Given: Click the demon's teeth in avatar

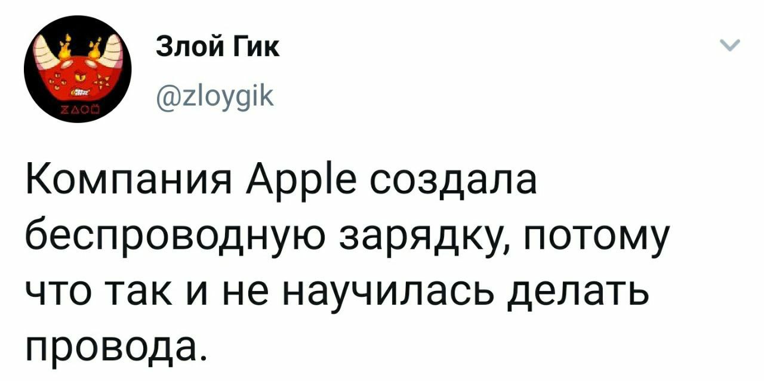Looking at the screenshot, I should tap(80, 93).
